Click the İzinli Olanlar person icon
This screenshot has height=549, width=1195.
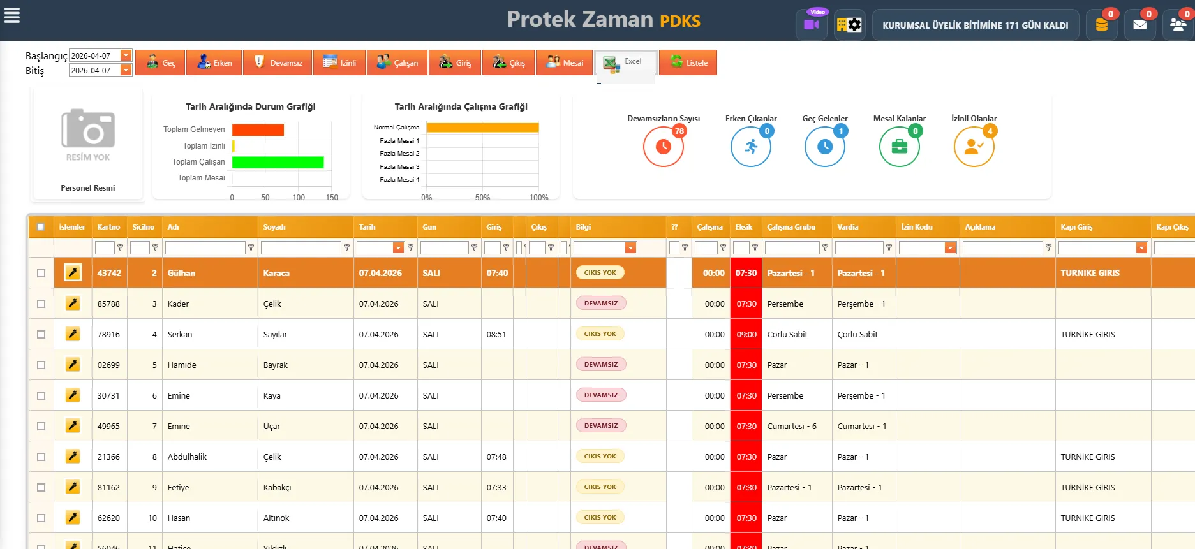[974, 147]
